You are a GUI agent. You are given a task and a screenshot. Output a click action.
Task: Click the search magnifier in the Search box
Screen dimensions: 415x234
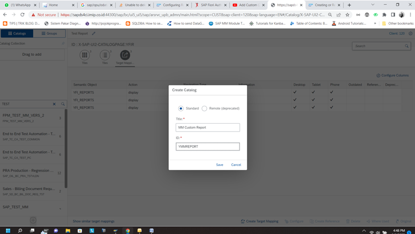407,46
